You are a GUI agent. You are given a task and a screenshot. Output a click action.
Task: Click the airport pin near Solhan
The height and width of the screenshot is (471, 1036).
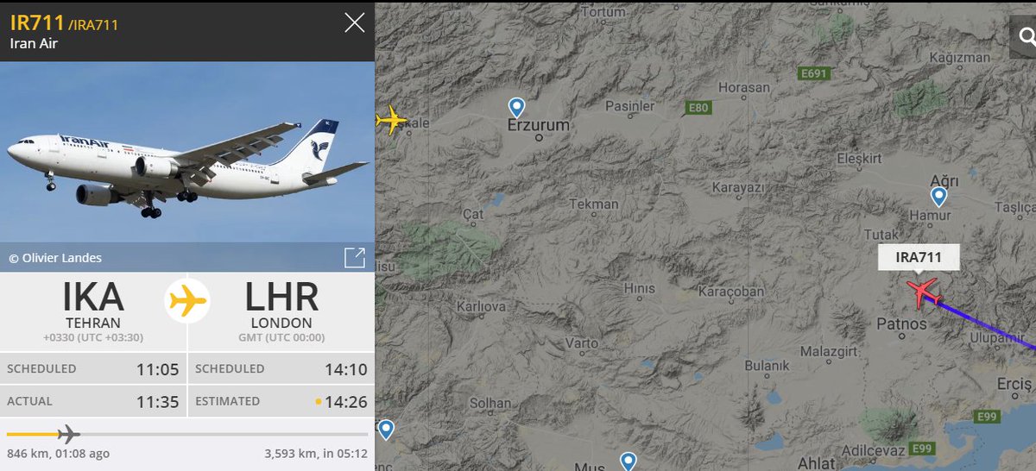[x=386, y=429]
